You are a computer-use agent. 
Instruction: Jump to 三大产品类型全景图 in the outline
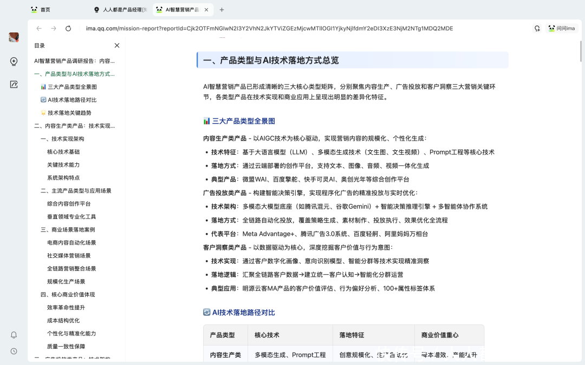[72, 87]
